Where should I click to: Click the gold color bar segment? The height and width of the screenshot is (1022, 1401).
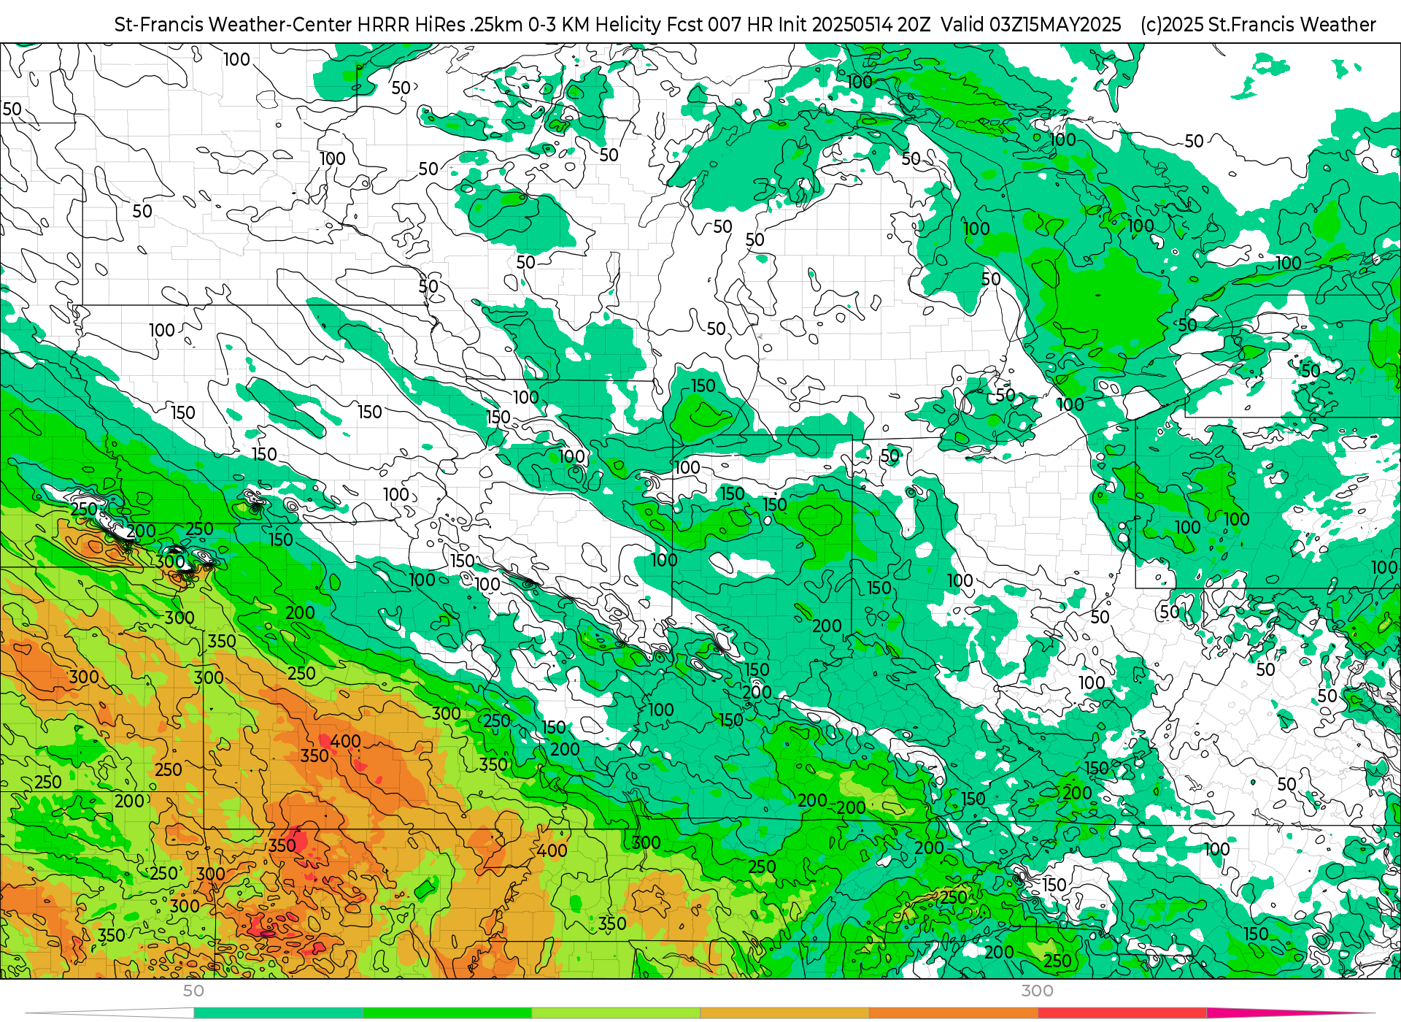click(784, 1013)
